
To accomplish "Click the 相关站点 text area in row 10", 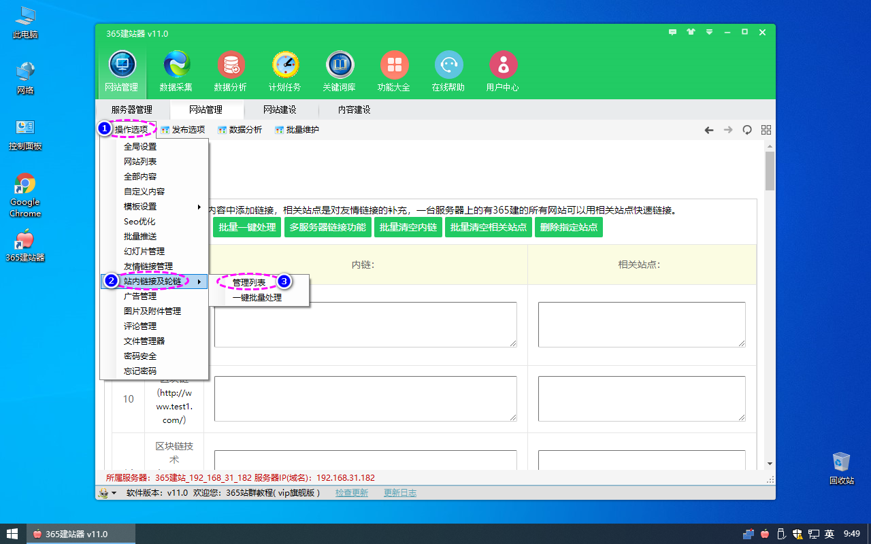I will (642, 398).
